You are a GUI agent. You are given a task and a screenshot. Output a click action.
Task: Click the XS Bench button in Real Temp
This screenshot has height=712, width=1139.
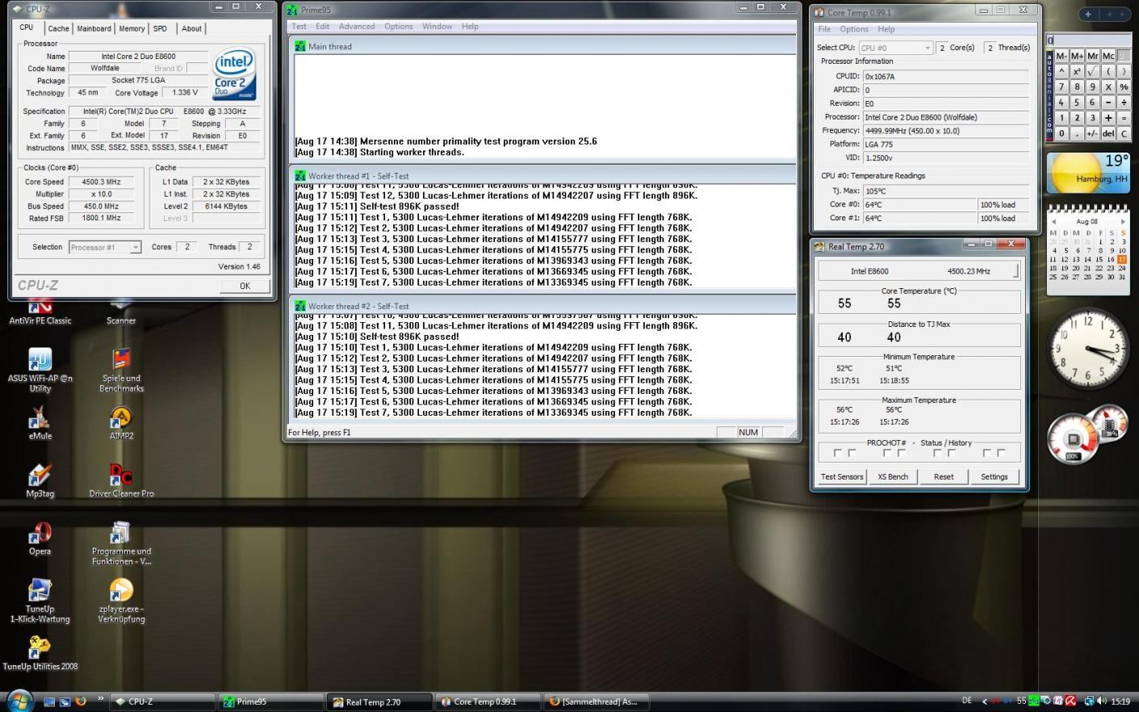[x=893, y=476]
